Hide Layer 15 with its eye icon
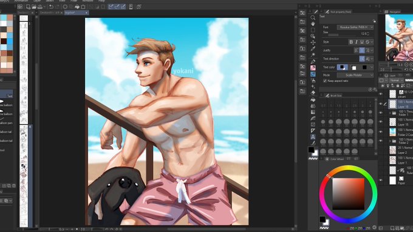413x232 pixels. click(381, 122)
